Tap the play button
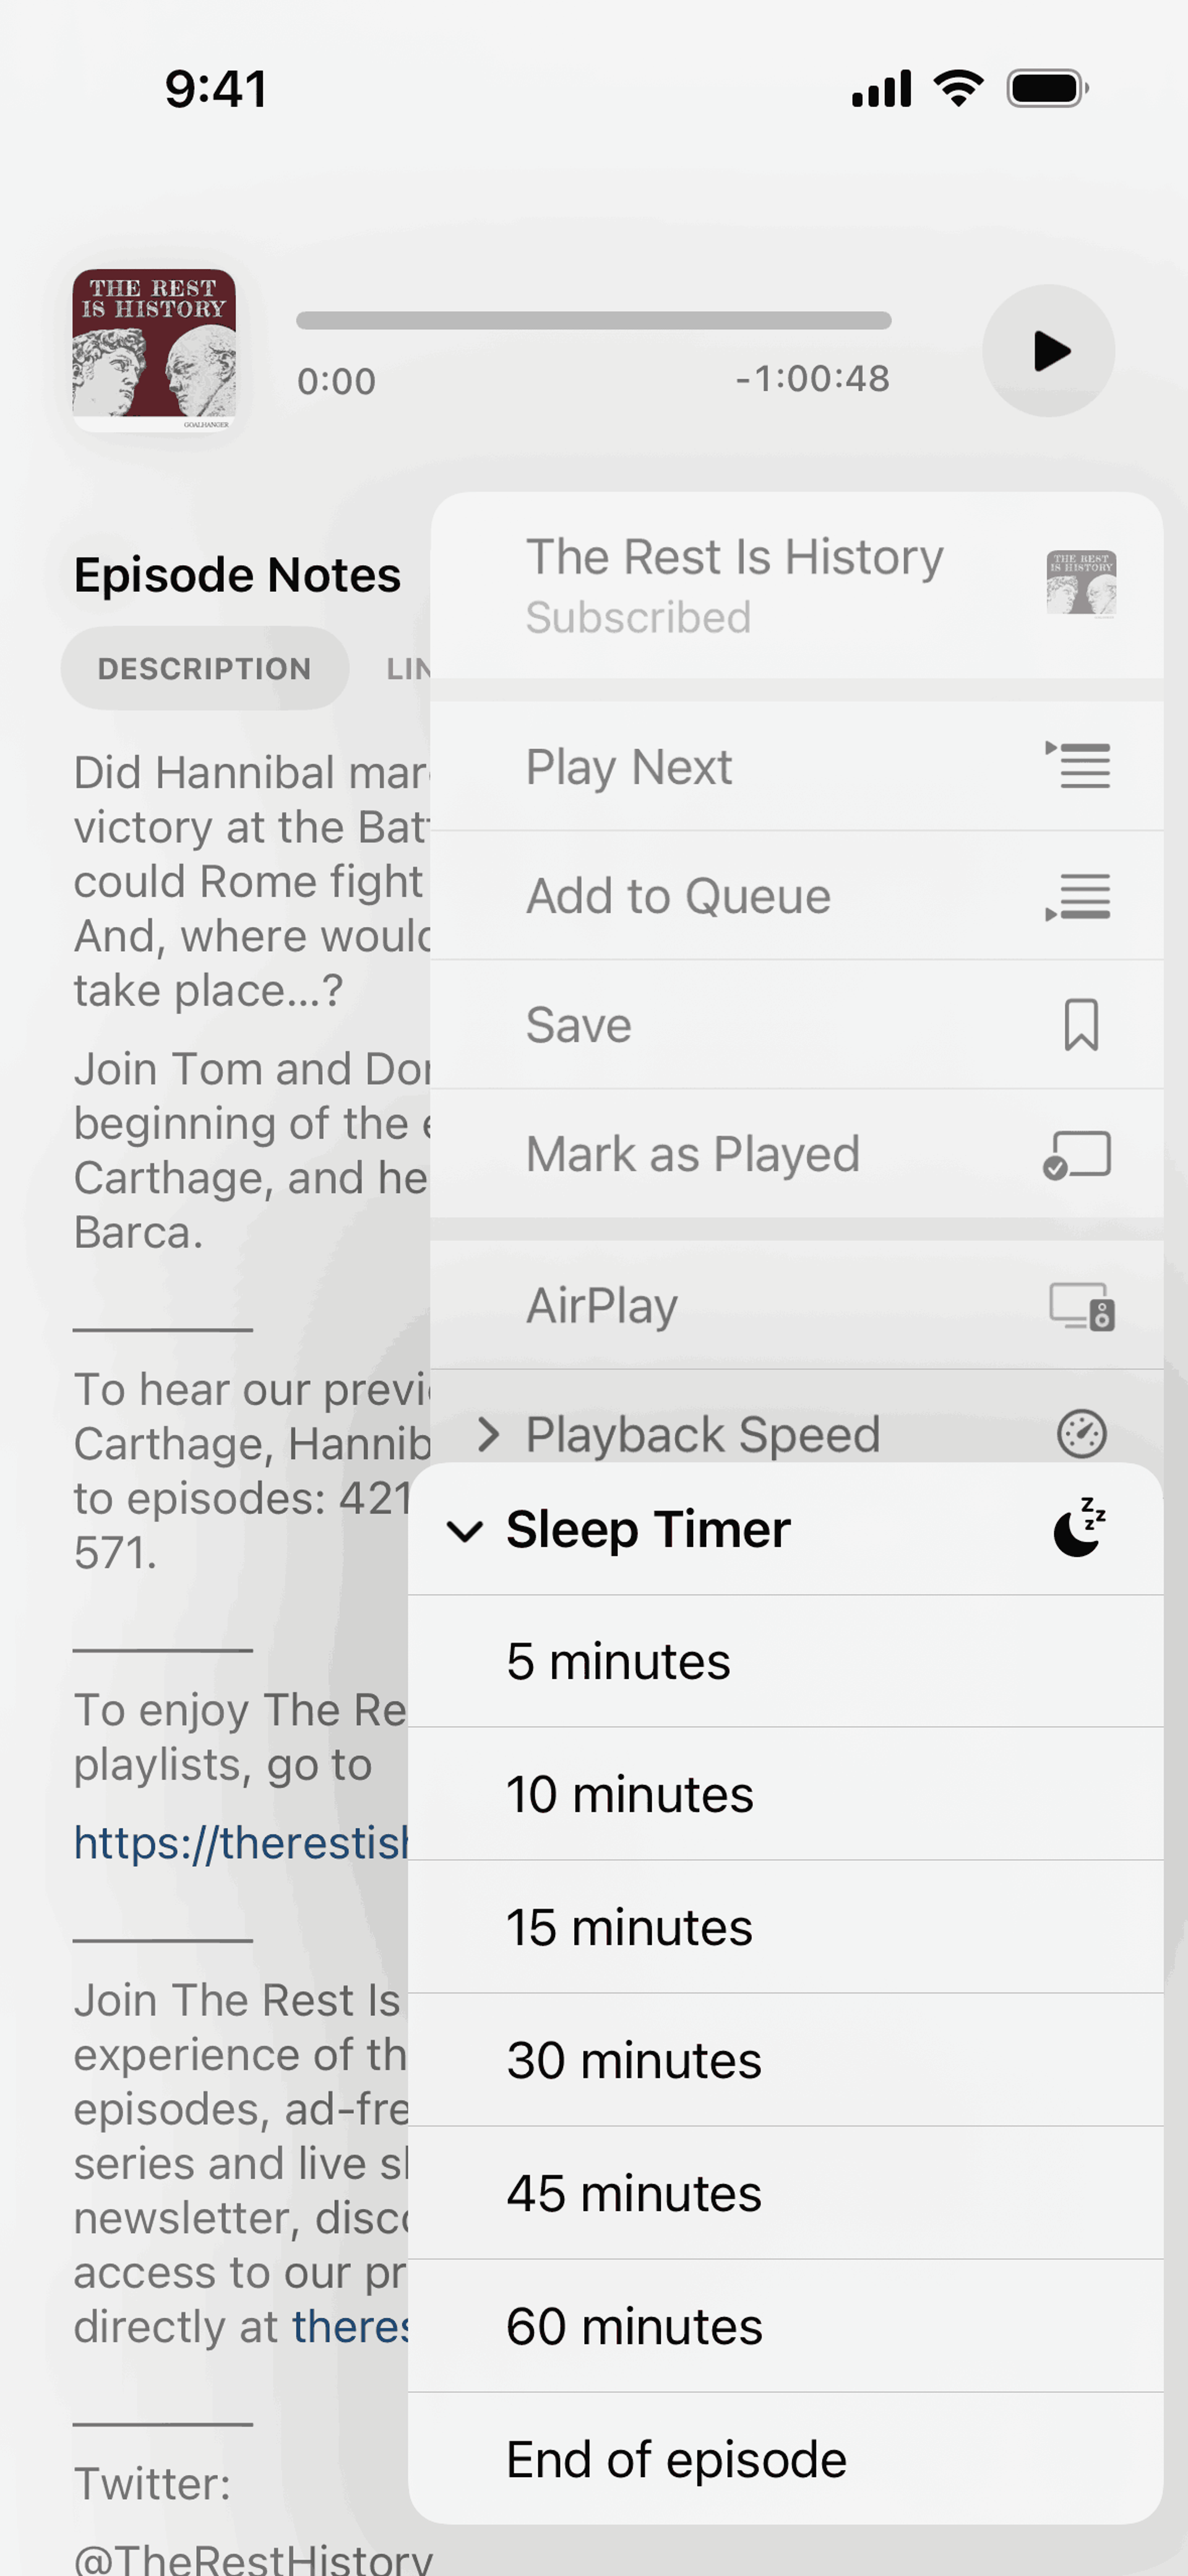1188x2576 pixels. [1048, 351]
